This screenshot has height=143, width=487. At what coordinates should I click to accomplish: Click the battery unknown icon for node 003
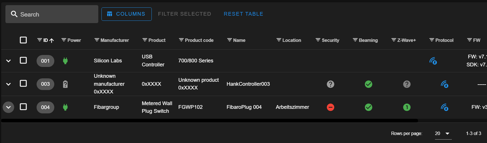coord(65,84)
